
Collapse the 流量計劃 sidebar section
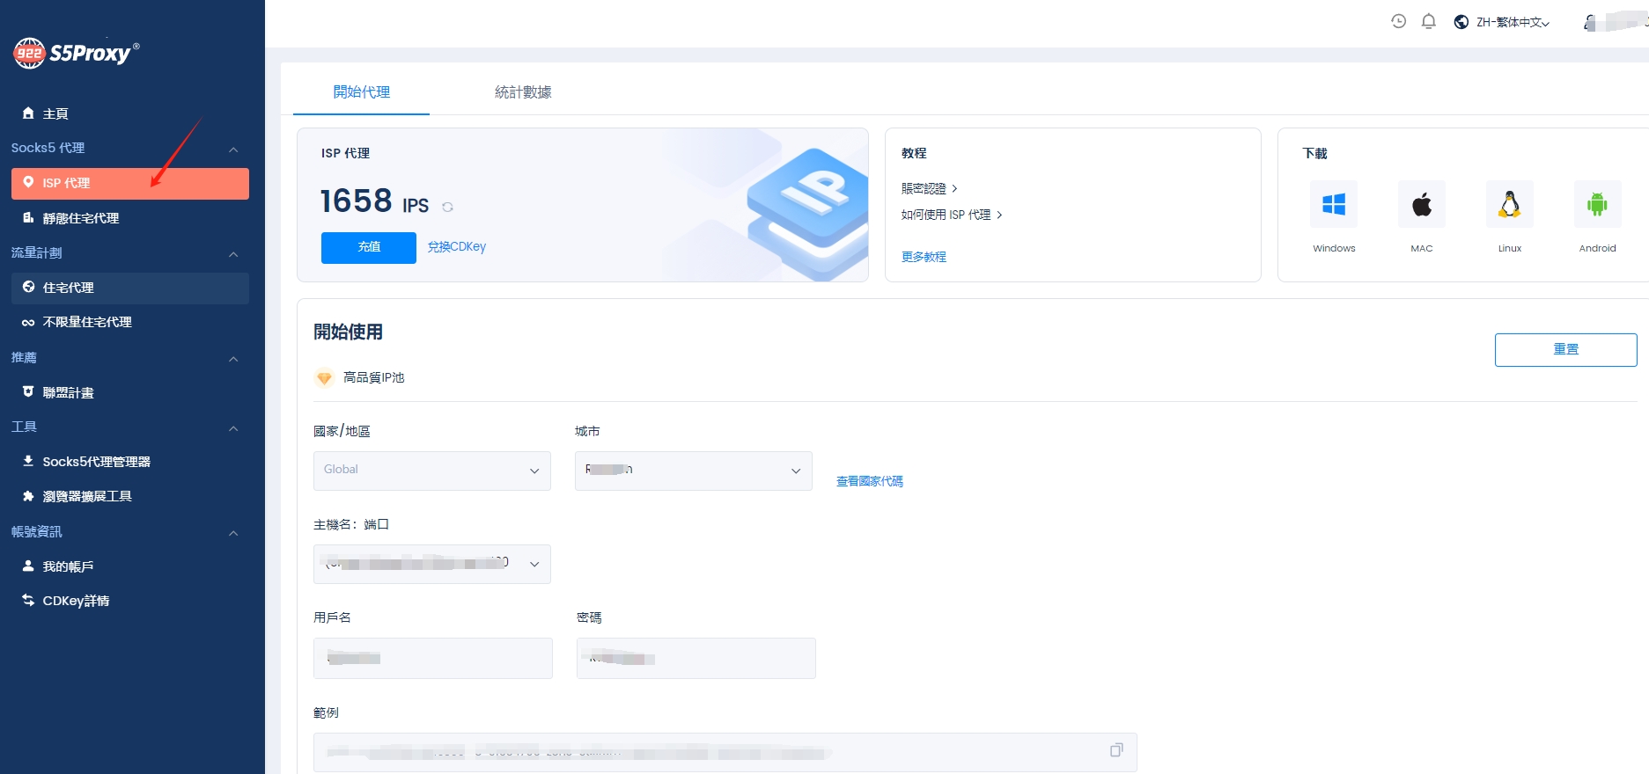coord(233,254)
